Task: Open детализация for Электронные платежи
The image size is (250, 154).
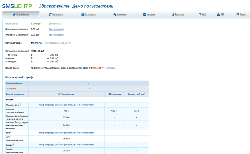Action: coord(56,35)
